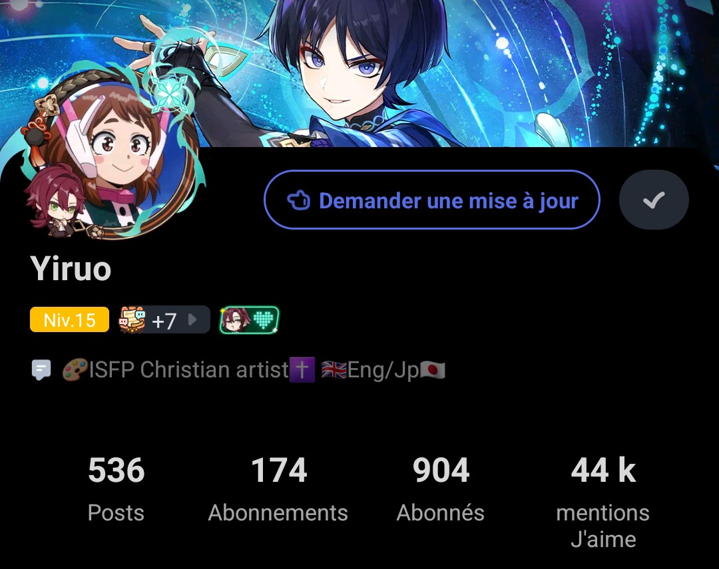Tap the treasure chest medal icon
Screen dimensions: 719x569
click(132, 319)
